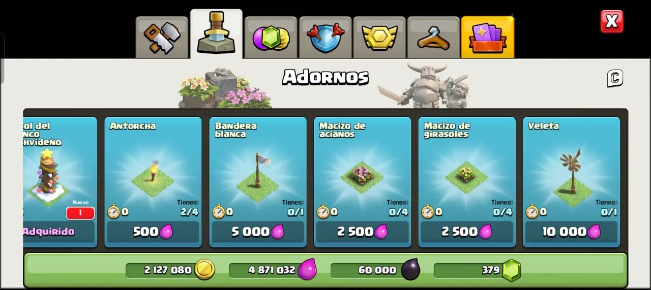This screenshot has height=290, width=651.
Task: Buy the Veleta for 10 000 elixir
Action: (572, 232)
